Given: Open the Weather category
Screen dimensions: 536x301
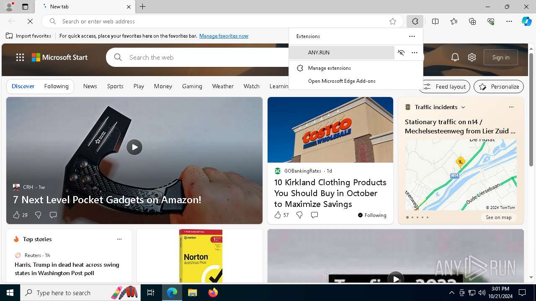Looking at the screenshot, I should [x=223, y=86].
